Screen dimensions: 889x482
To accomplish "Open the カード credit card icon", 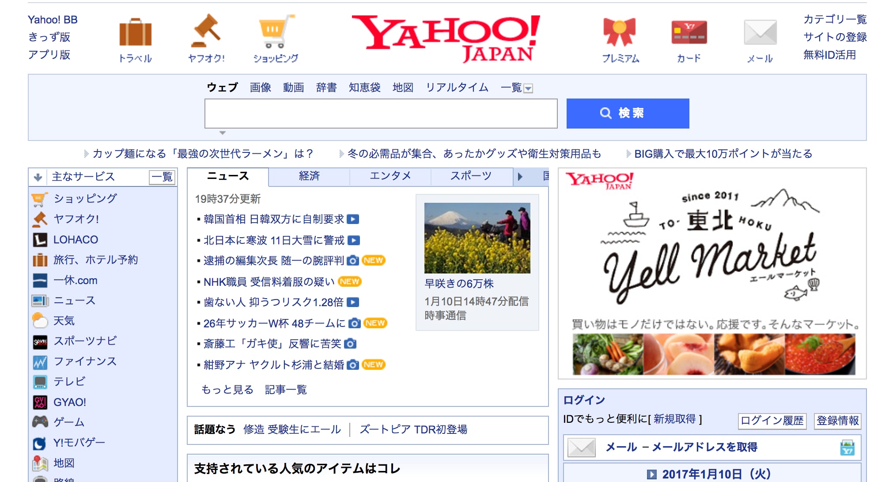I will point(689,32).
